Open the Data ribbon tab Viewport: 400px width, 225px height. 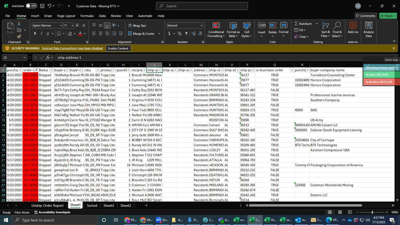pyautogui.click(x=102, y=16)
